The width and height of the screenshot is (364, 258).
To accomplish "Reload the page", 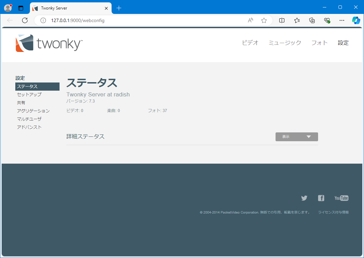I will pos(25,20).
